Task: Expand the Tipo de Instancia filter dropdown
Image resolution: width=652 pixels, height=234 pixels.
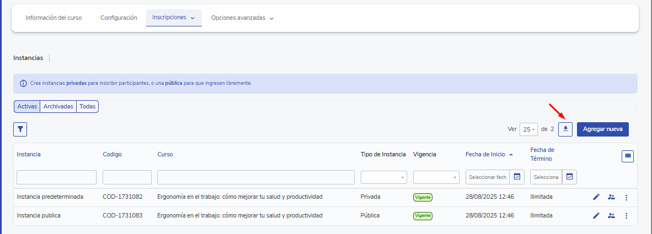Action: [384, 177]
